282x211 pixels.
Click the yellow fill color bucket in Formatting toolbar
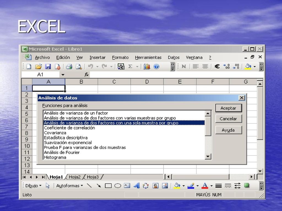pyautogui.click(x=248, y=66)
